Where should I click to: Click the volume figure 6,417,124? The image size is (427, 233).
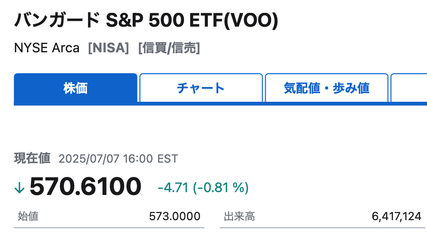397,216
